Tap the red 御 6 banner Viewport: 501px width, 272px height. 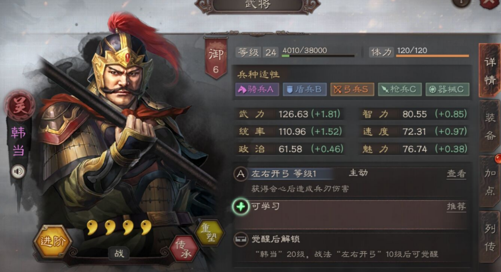[x=216, y=58]
